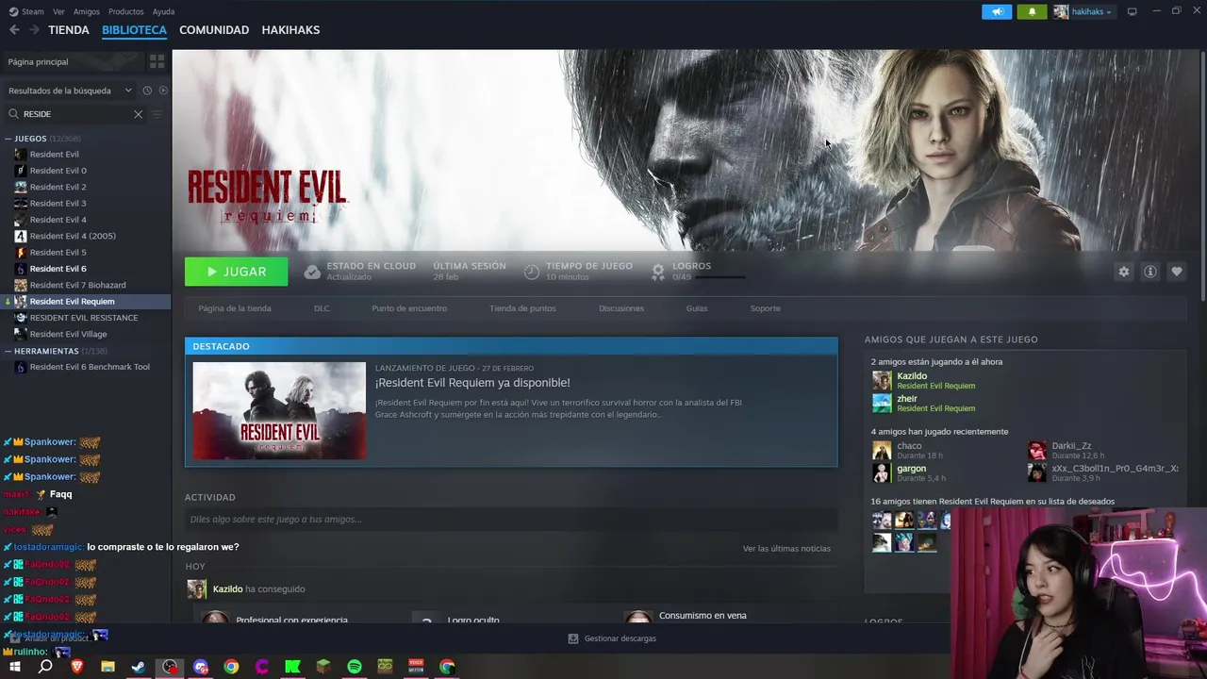
Task: Go back with the left arrow
Action: [x=14, y=30]
